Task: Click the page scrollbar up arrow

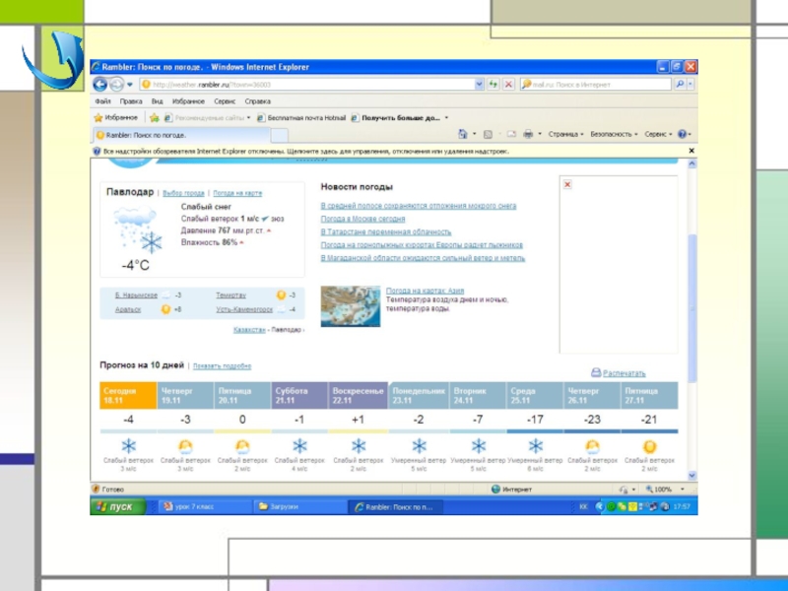Action: click(692, 164)
